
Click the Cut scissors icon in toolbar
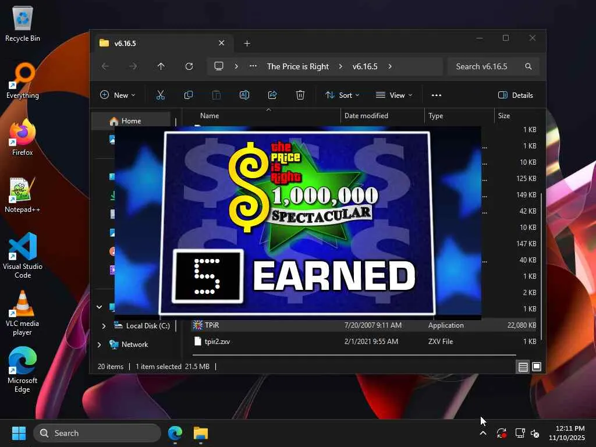[161, 95]
